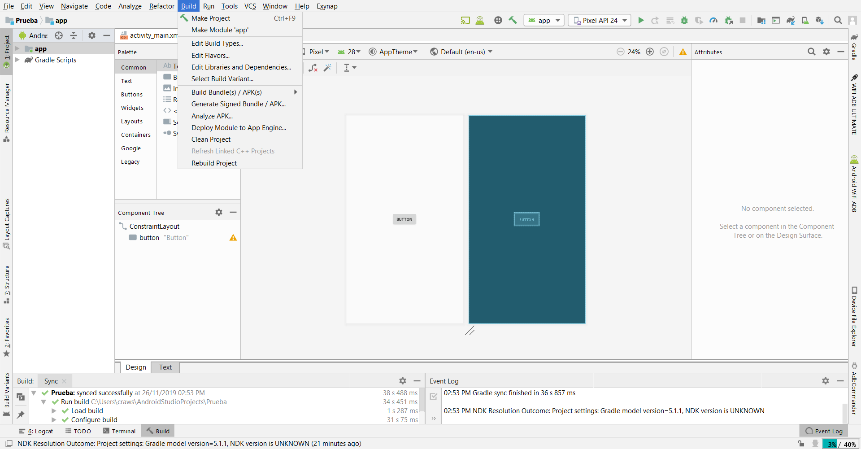Click the Search Everywhere magnifier
The image size is (861, 449).
pos(838,20)
